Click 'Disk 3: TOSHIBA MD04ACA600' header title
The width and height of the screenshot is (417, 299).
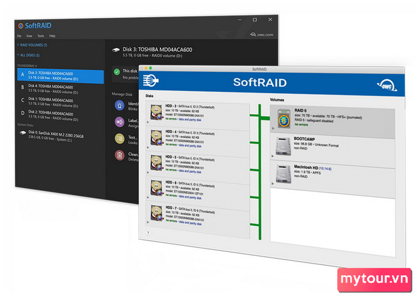157,50
